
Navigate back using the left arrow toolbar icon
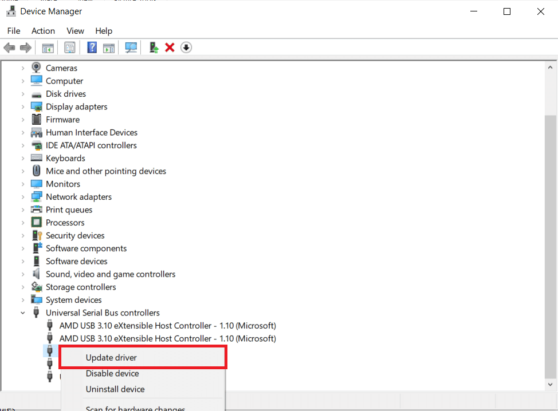[9, 47]
